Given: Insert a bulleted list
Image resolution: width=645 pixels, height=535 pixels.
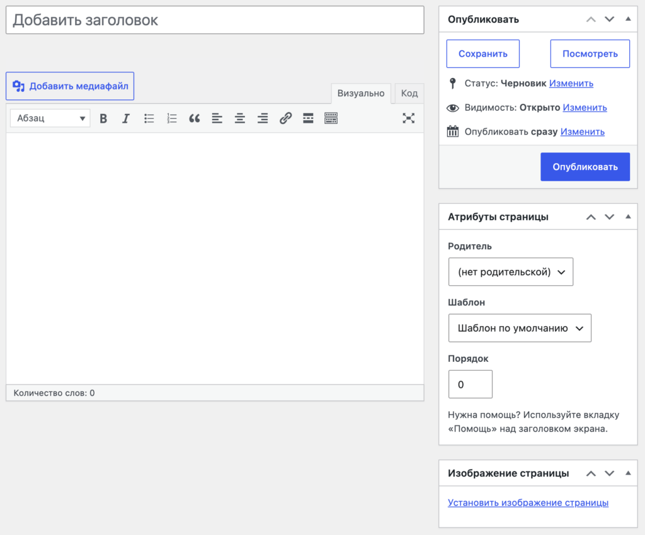Looking at the screenshot, I should (149, 119).
